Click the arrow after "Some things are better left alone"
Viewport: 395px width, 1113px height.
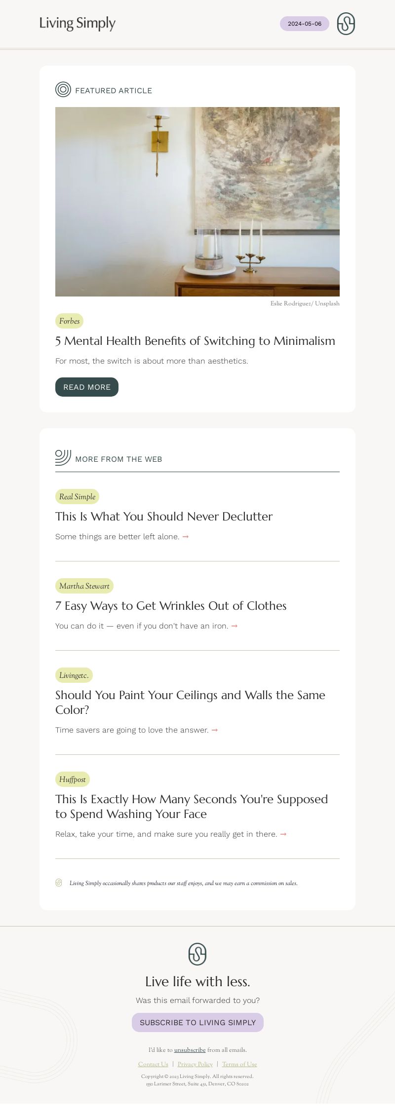[x=186, y=537]
